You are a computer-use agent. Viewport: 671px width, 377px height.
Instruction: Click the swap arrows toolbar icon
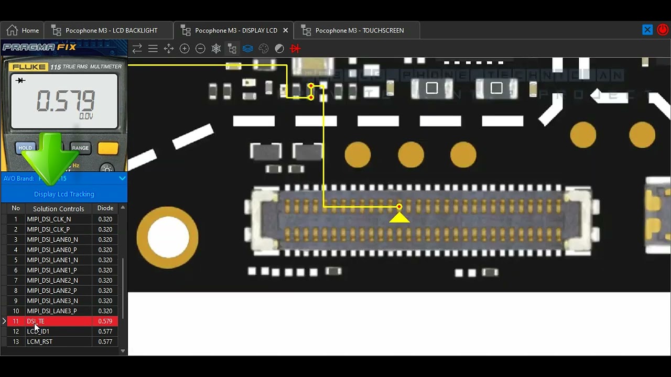(x=137, y=49)
